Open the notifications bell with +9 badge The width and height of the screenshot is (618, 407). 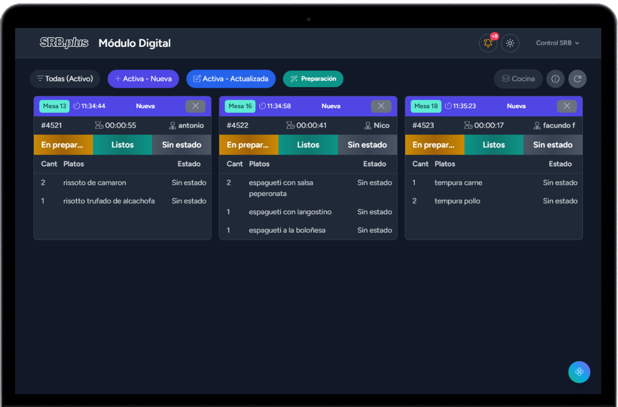point(488,43)
